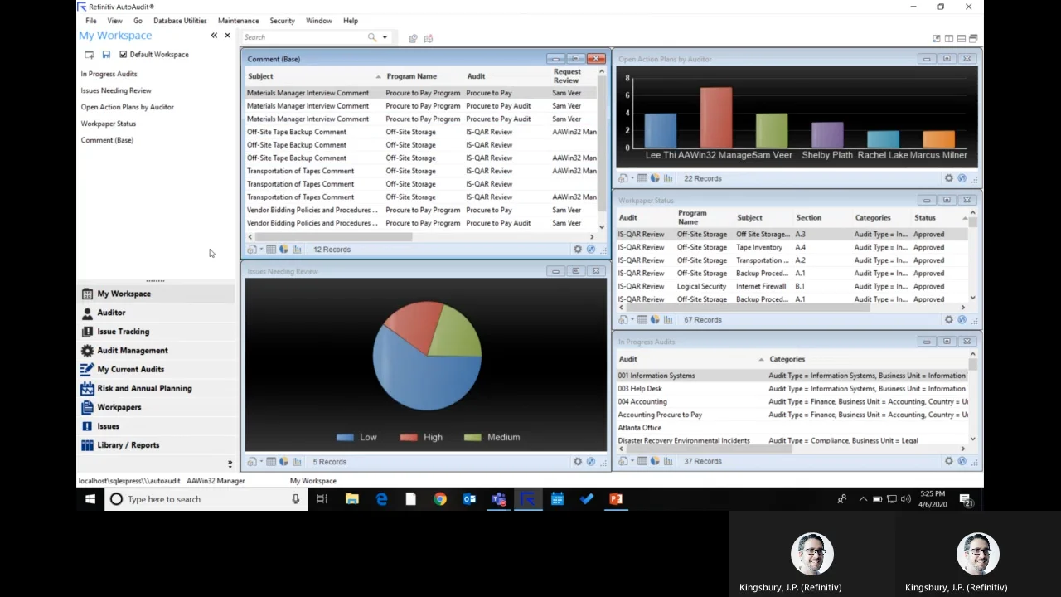Screen dimensions: 1061x597
Task: Show pie chart view in Comment (Base) panel
Action: (284, 250)
